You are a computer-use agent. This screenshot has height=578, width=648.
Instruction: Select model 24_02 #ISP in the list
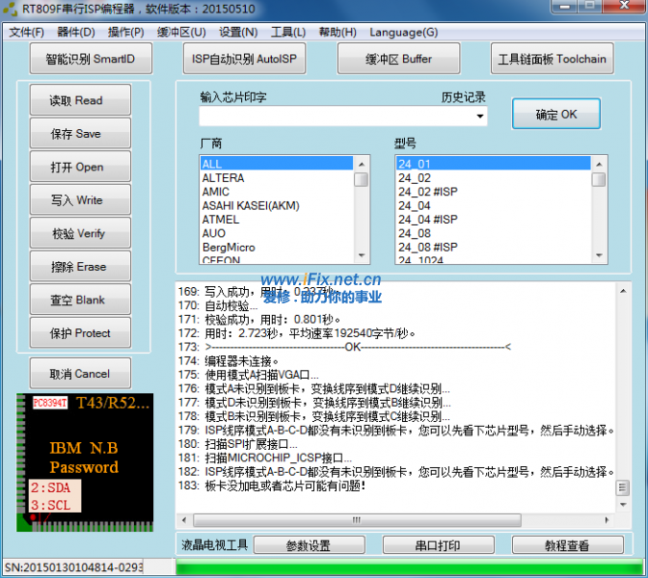tap(494, 192)
